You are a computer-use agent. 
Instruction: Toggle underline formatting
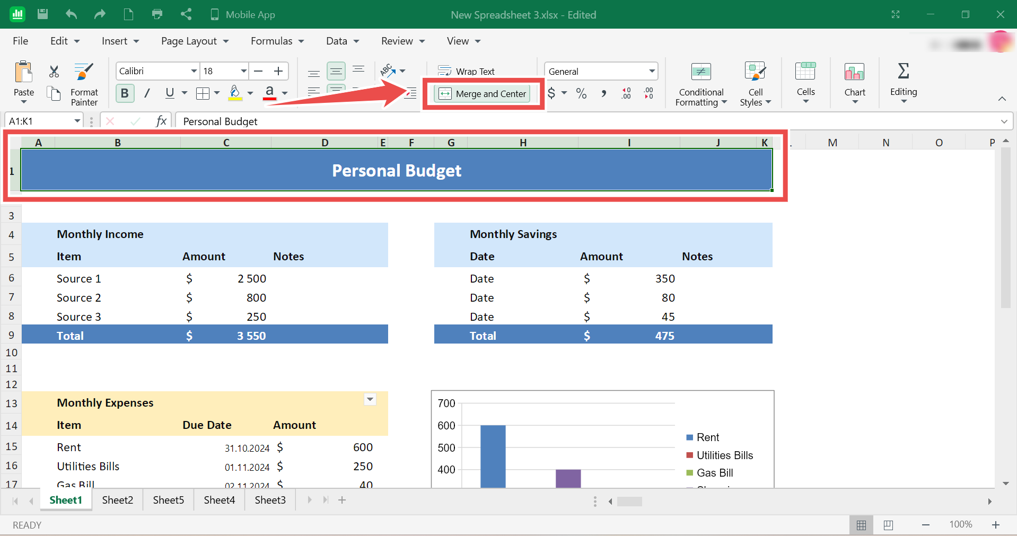170,93
